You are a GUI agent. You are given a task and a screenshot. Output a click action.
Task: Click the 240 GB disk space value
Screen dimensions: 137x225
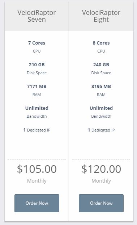click(x=101, y=65)
